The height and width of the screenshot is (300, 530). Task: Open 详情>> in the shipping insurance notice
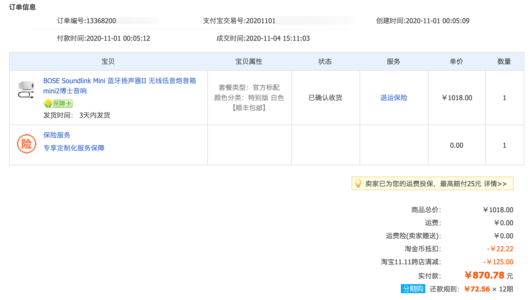click(495, 184)
